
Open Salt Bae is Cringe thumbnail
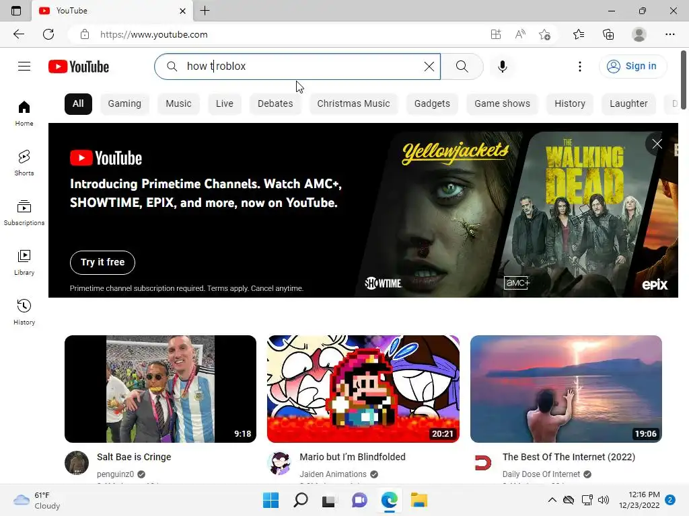tap(160, 389)
